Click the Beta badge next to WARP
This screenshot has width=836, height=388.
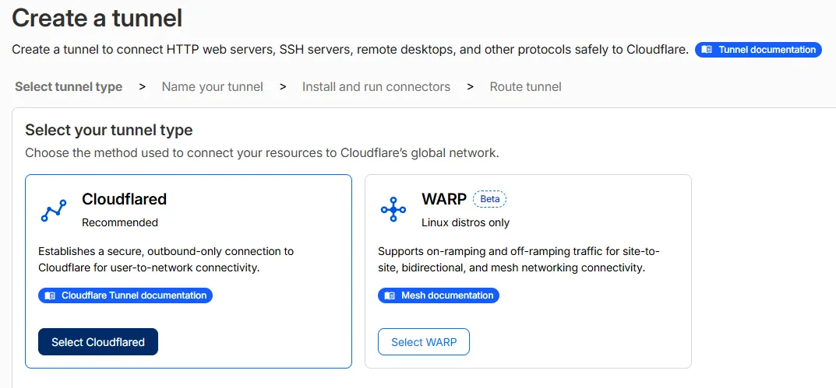[489, 199]
